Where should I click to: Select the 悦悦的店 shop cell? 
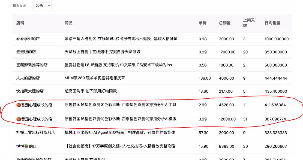point(26,146)
